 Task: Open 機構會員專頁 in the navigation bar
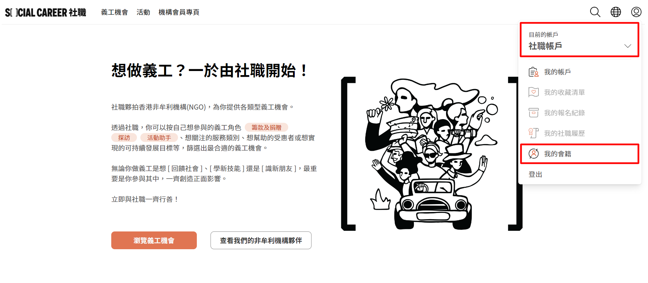coord(179,12)
